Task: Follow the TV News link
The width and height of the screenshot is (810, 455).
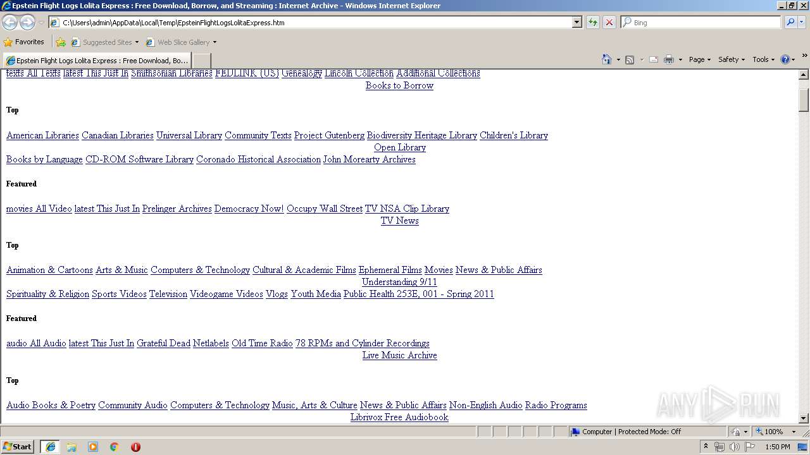Action: click(399, 221)
